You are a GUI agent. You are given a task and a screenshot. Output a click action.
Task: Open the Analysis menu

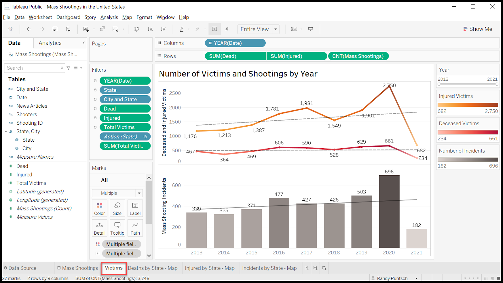pos(109,17)
